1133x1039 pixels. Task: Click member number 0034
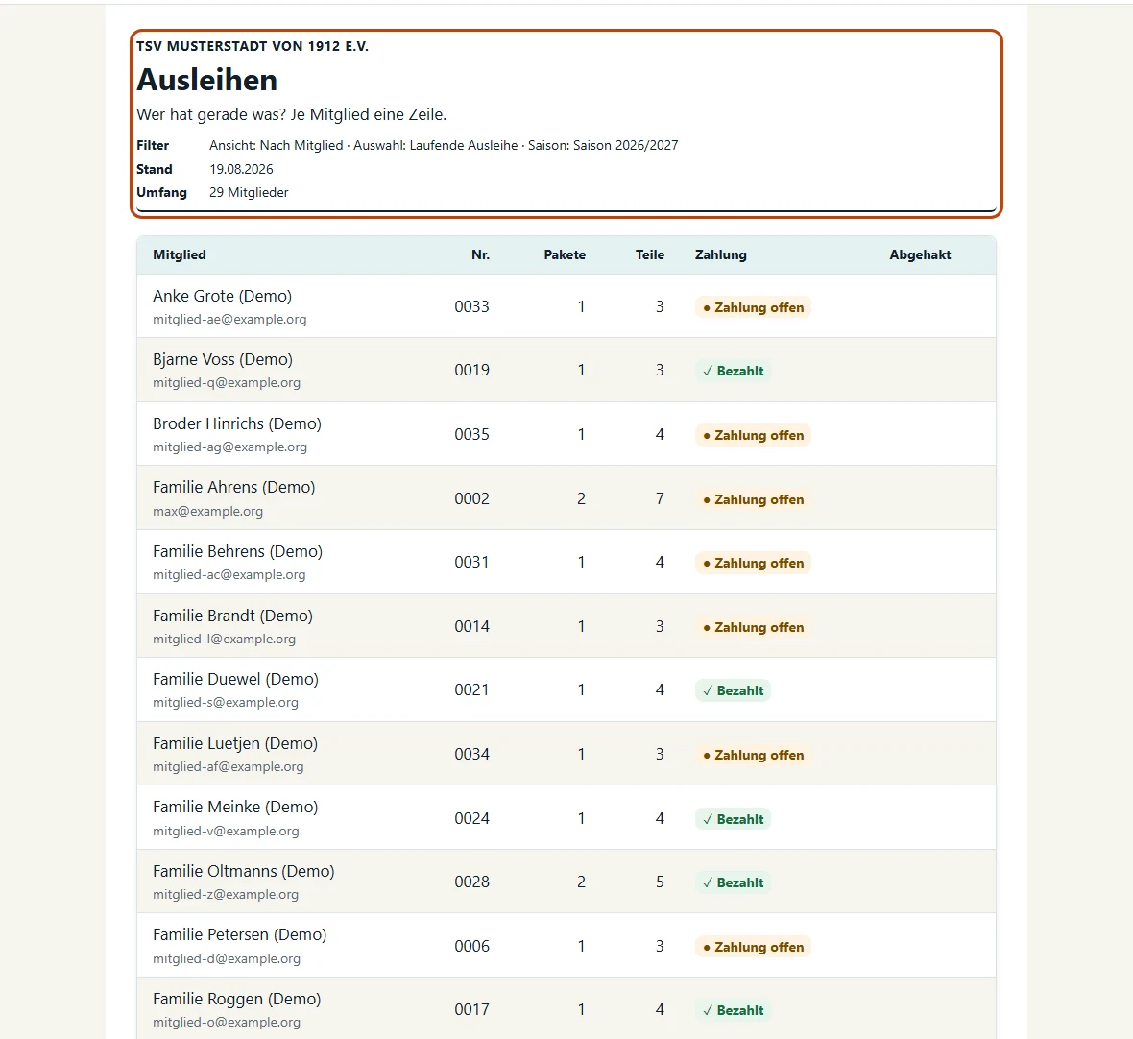point(471,755)
